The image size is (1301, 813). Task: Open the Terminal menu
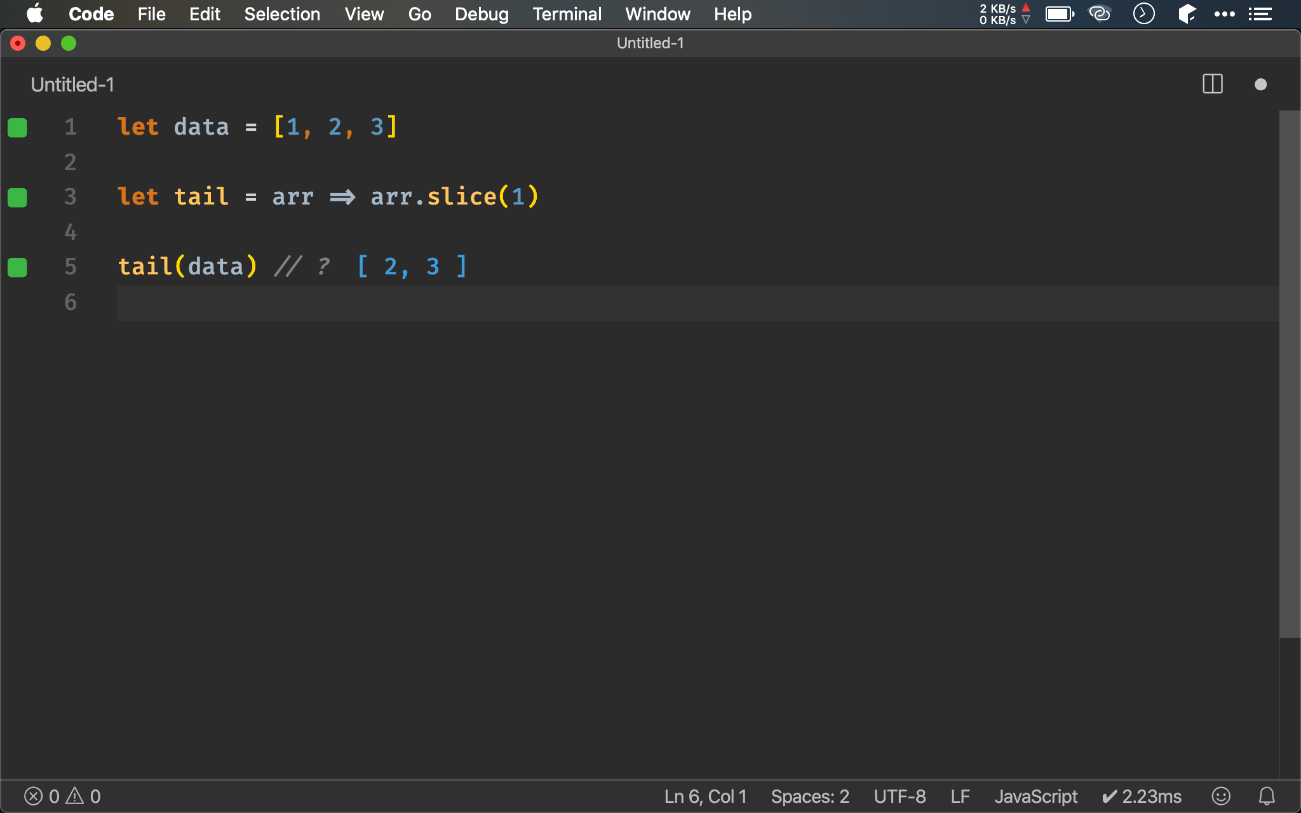click(x=567, y=13)
